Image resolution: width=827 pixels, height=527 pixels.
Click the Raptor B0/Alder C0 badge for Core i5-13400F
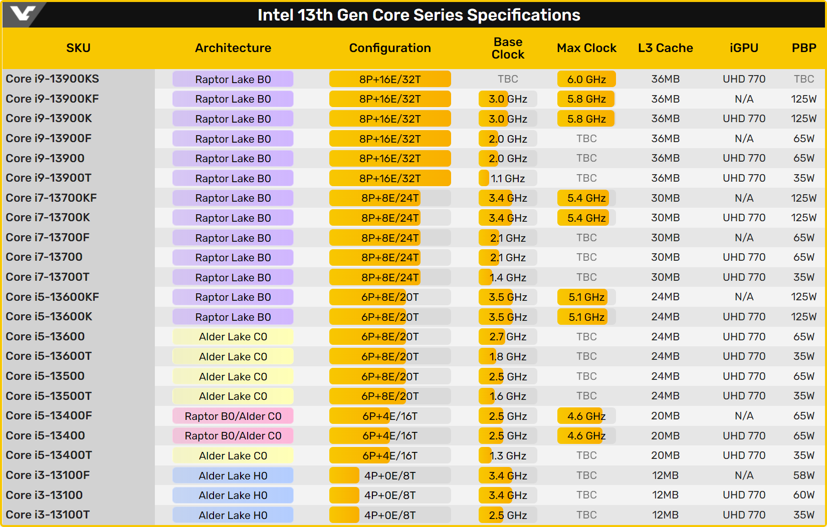(233, 416)
